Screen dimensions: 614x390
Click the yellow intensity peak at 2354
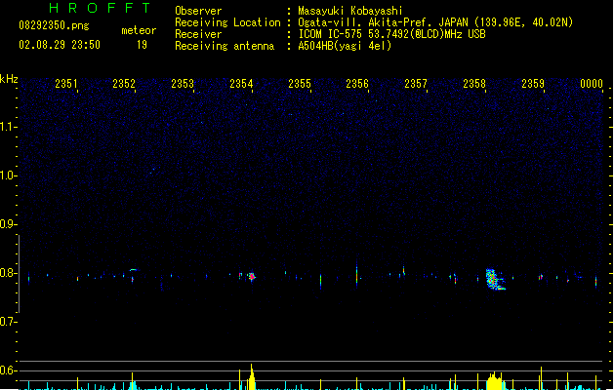tap(252, 377)
